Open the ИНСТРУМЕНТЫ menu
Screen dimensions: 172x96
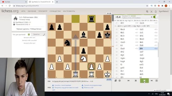tap(69, 11)
